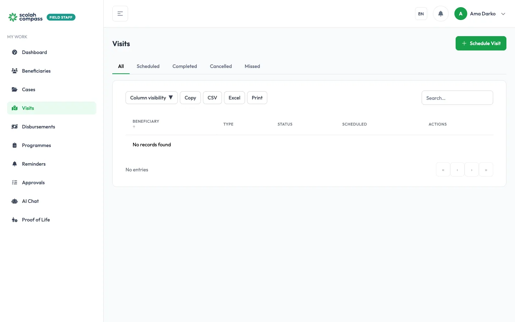Go to previous page of results
The height and width of the screenshot is (322, 515).
tap(457, 170)
